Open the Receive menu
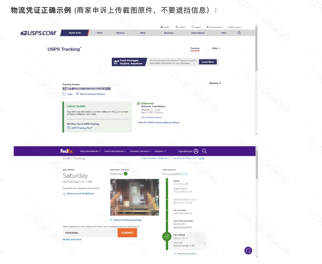The height and width of the screenshot is (264, 322). [120, 33]
